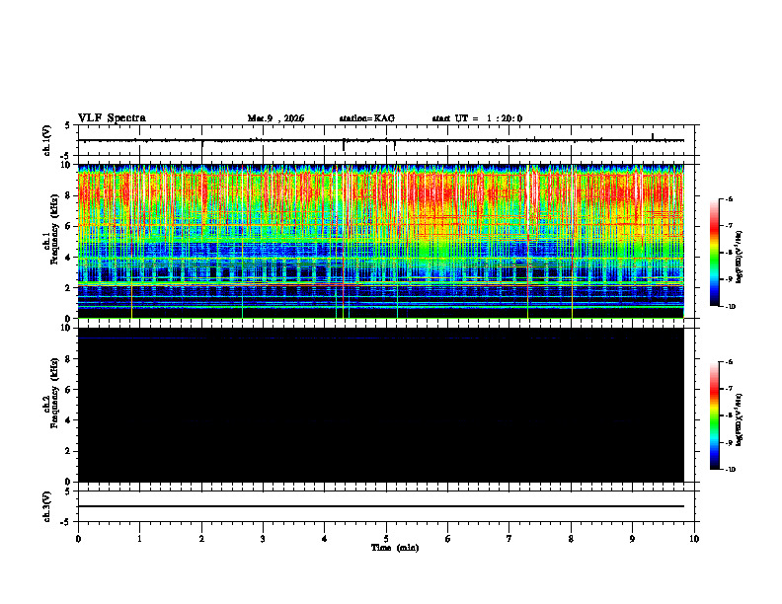Select the "start UT = 1 : 20: 0" label

[x=477, y=118]
